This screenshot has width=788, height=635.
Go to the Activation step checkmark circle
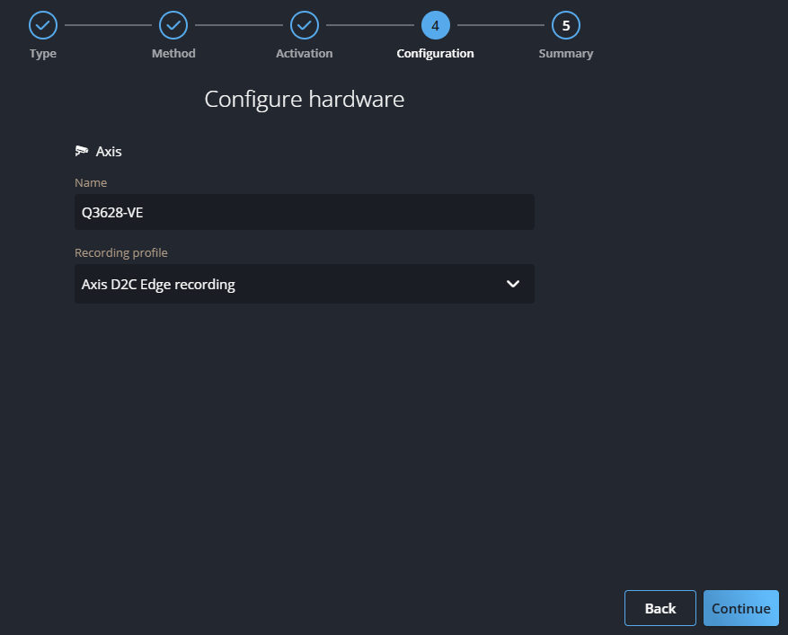click(x=305, y=25)
